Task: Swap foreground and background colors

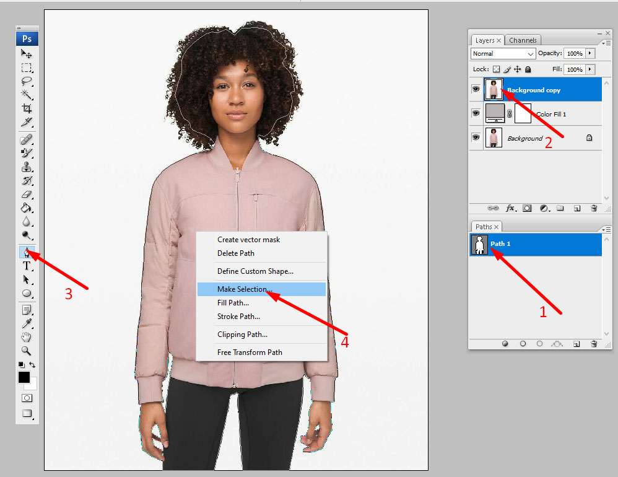Action: click(x=32, y=365)
